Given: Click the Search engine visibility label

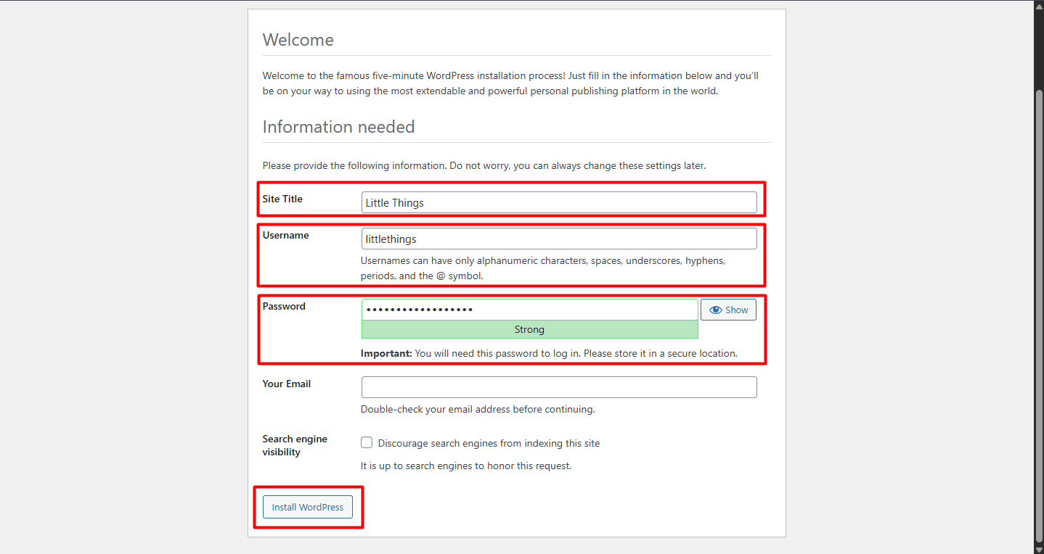Looking at the screenshot, I should tap(295, 445).
